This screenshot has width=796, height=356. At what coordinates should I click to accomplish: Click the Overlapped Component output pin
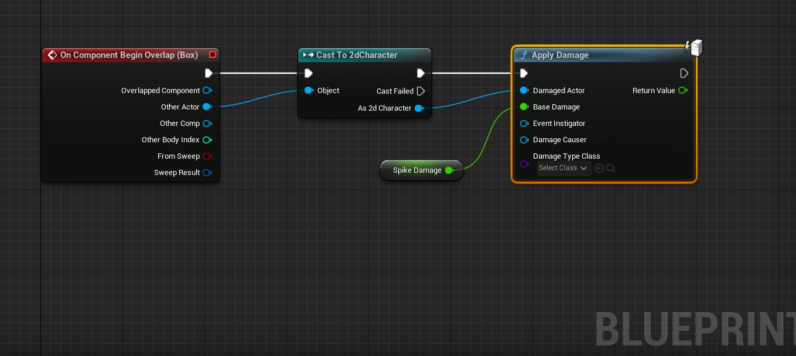206,91
